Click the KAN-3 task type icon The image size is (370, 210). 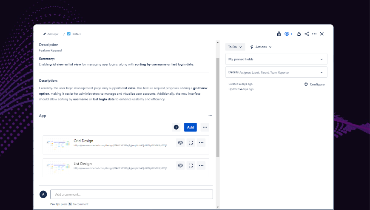coord(69,34)
